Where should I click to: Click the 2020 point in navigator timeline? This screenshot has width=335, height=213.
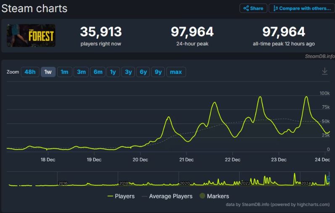(x=185, y=183)
